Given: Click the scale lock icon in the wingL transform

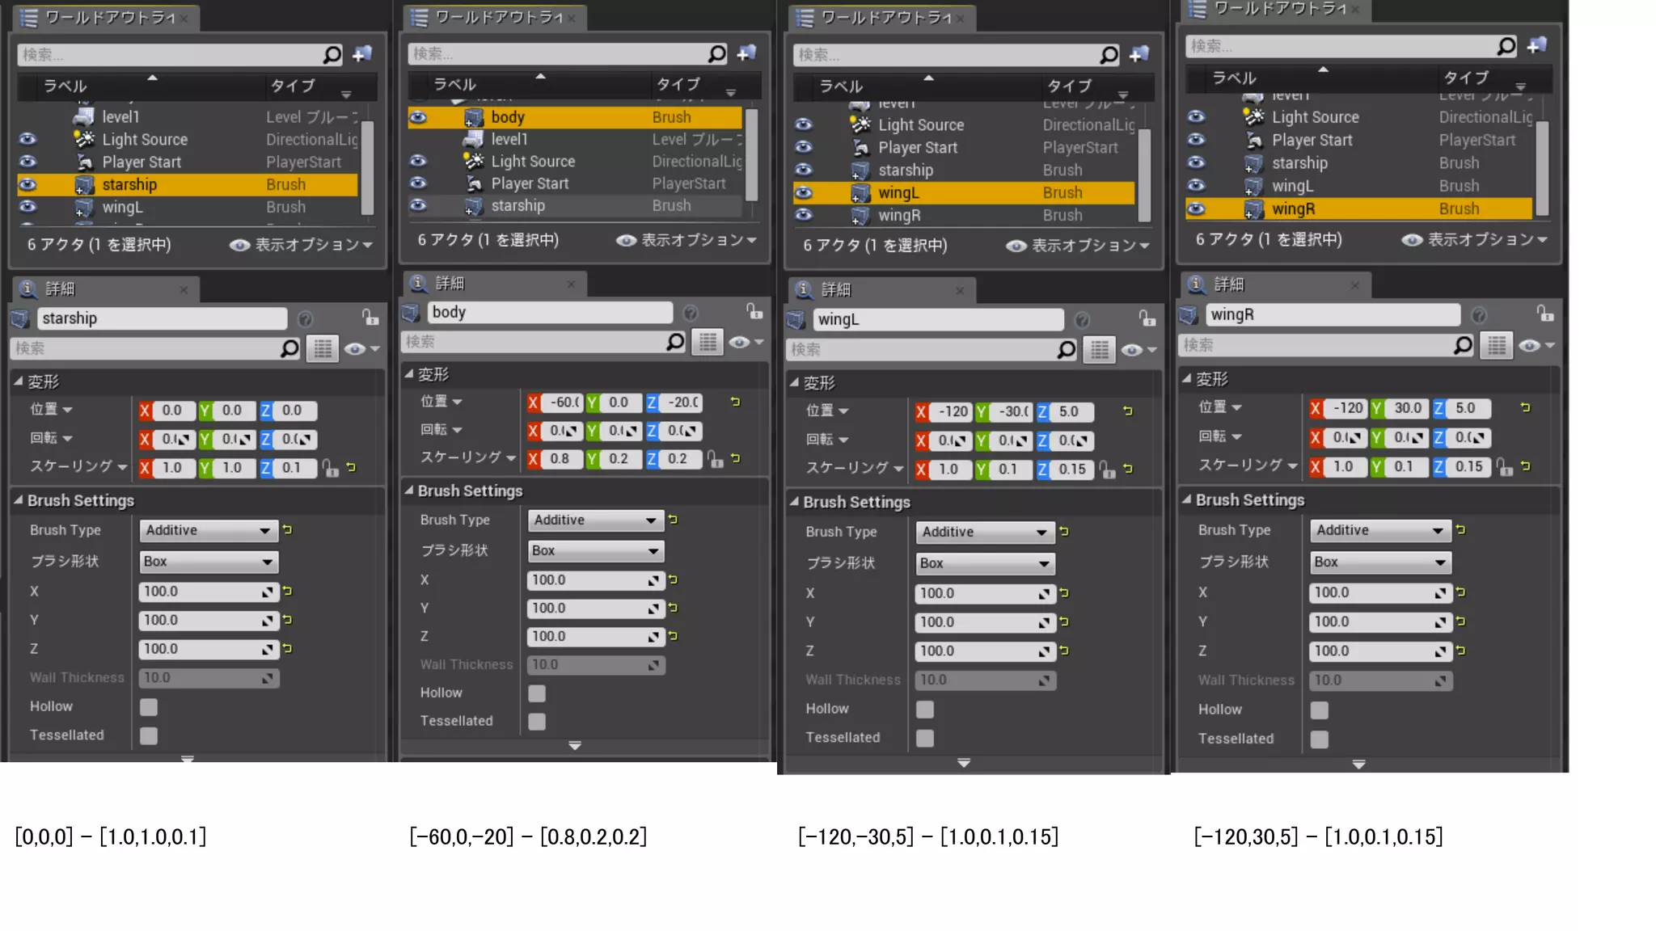Looking at the screenshot, I should (x=1108, y=470).
